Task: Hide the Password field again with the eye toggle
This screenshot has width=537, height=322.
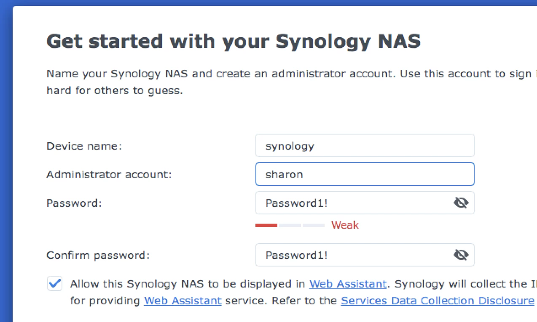Action: coord(461,202)
